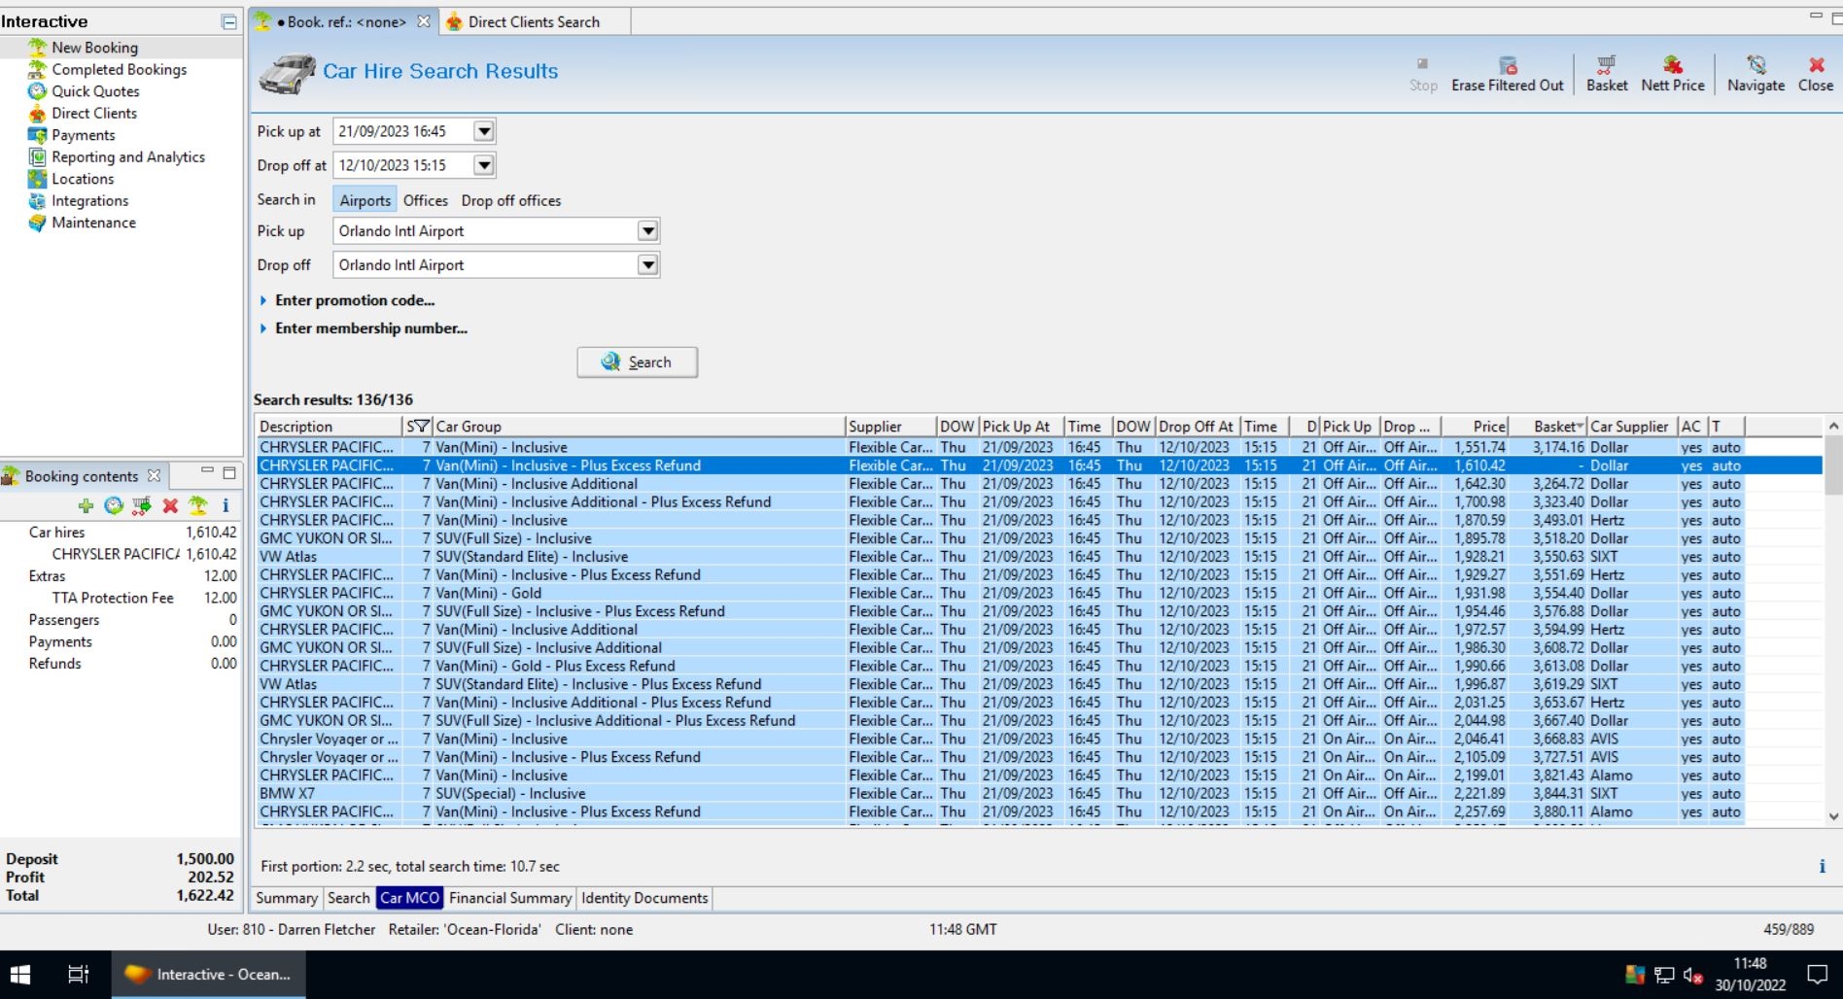The image size is (1843, 999).
Task: Switch to Direct Clients Search tab
Action: 534,21
